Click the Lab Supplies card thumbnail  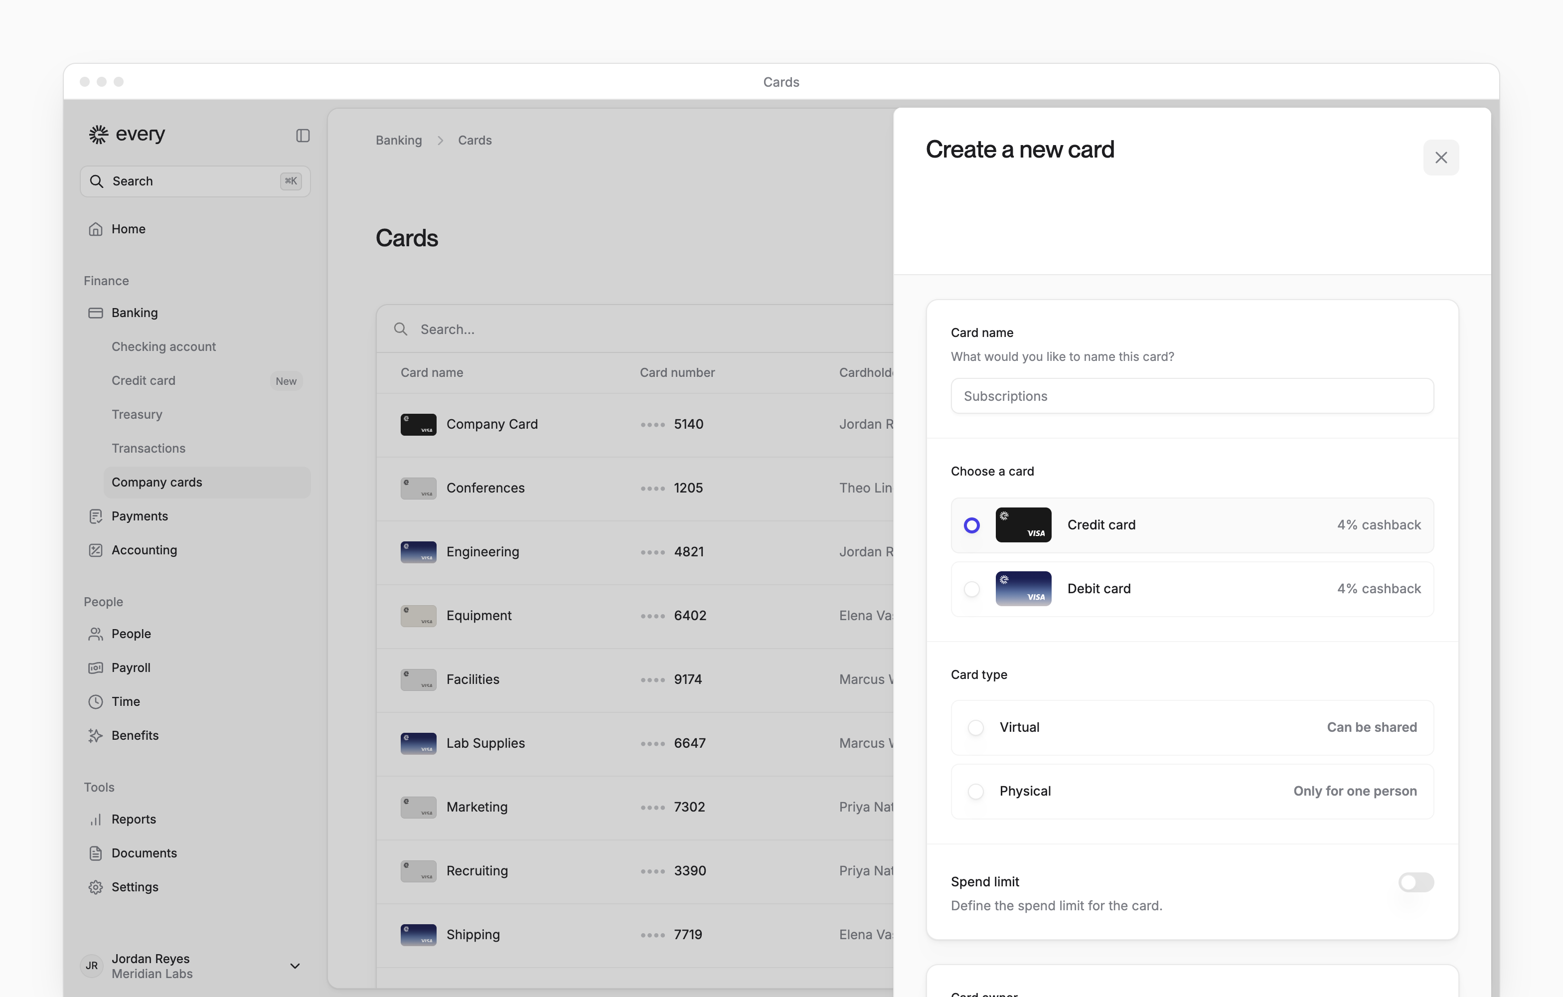point(418,743)
